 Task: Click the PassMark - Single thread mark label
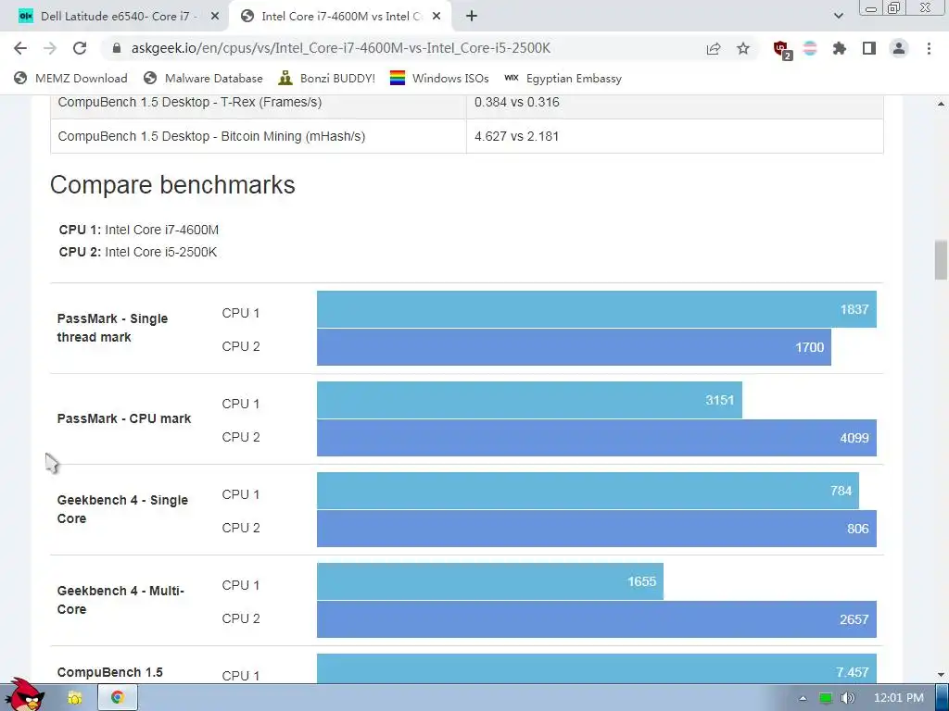tap(112, 328)
